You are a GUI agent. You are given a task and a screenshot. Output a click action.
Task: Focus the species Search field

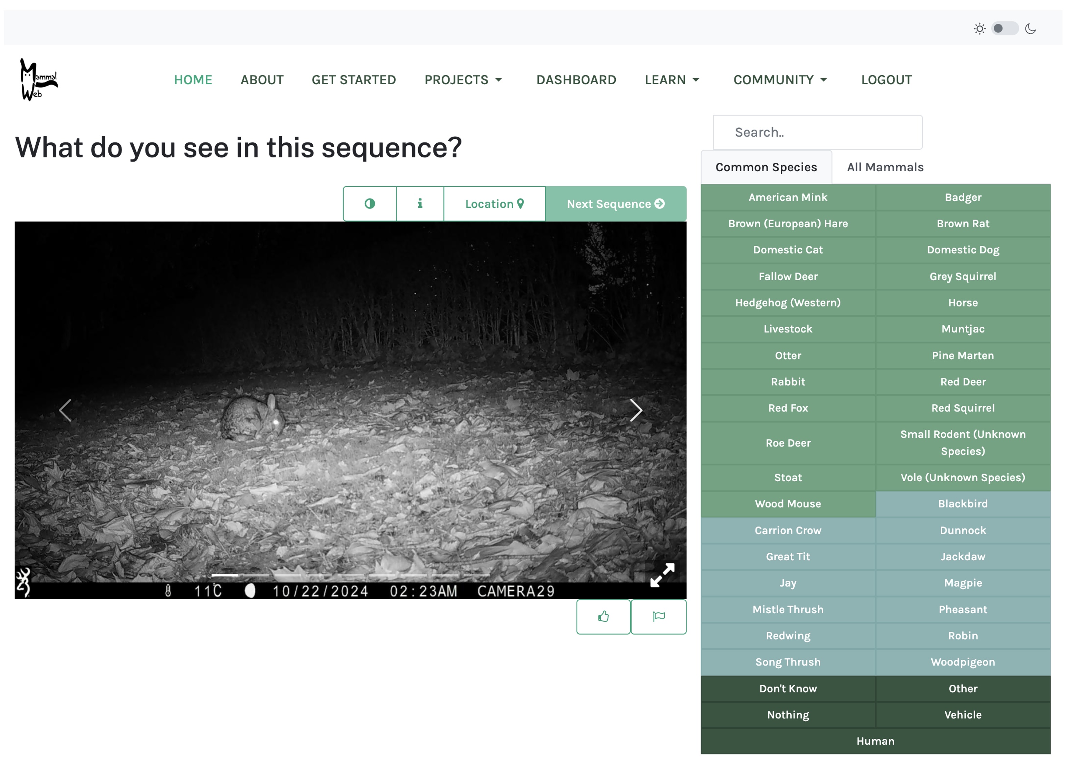818,132
